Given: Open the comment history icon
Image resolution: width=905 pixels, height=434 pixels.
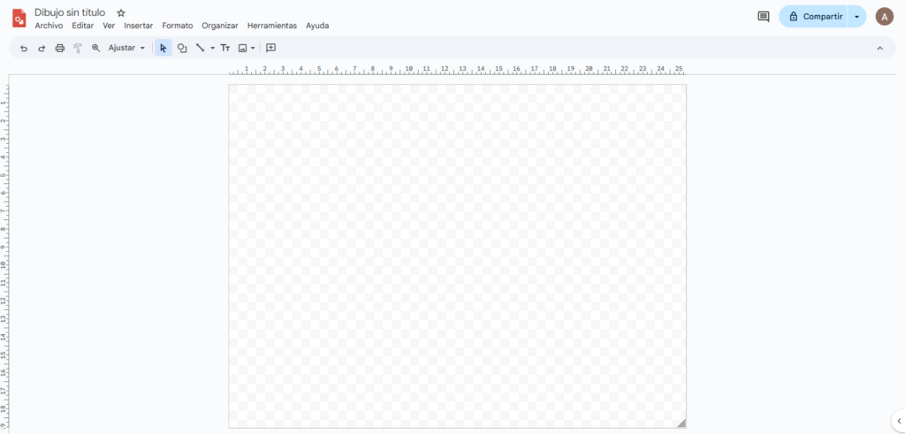Looking at the screenshot, I should click(x=764, y=17).
